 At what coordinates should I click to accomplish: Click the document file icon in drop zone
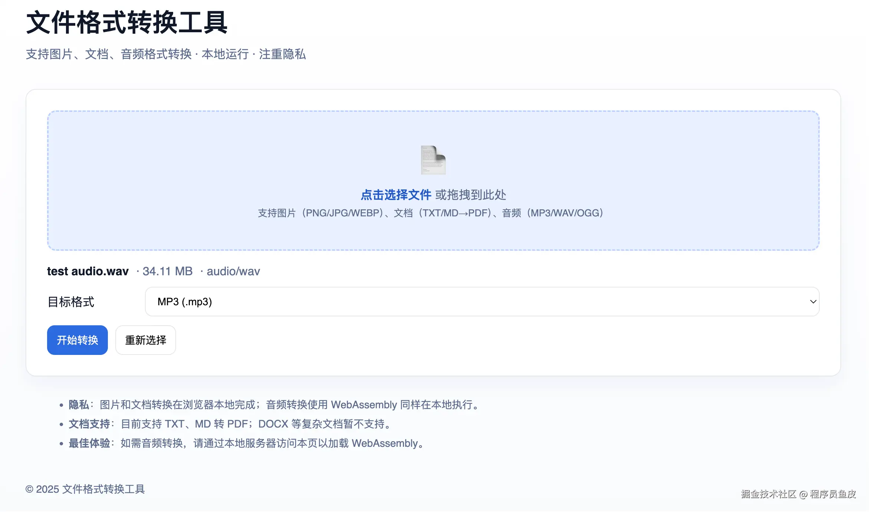pyautogui.click(x=433, y=160)
